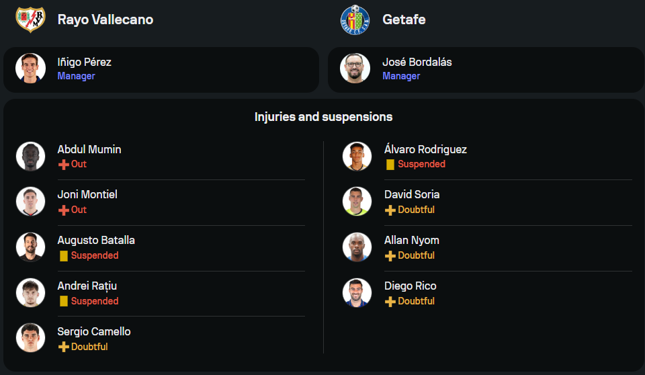The width and height of the screenshot is (645, 375).
Task: Open manager José Bordalás's profile
Action: (417, 62)
